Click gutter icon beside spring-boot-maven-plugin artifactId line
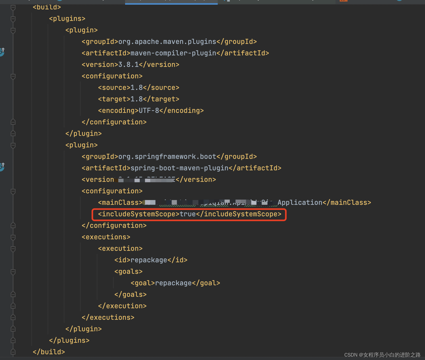Image resolution: width=425 pixels, height=360 pixels. tap(2, 167)
